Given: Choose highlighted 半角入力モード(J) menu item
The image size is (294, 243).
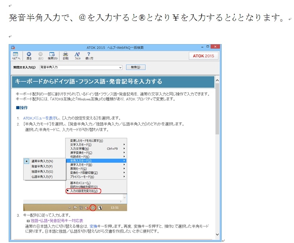Looking at the screenshot, I should click(x=96, y=161).
